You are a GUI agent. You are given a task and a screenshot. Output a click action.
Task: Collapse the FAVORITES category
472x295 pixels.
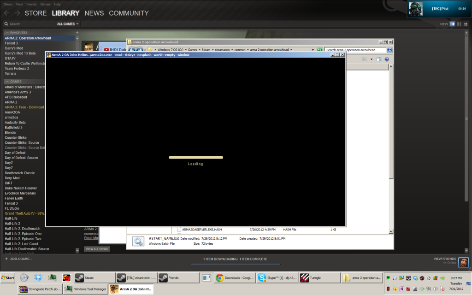(x=7, y=33)
